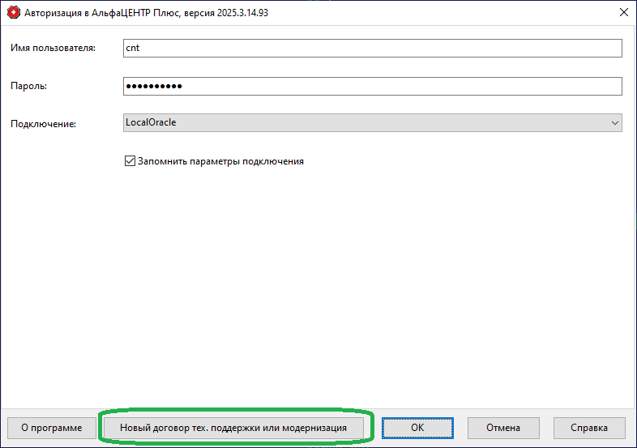The image size is (637, 448).
Task: Confirm login with the OK button
Action: click(x=417, y=428)
